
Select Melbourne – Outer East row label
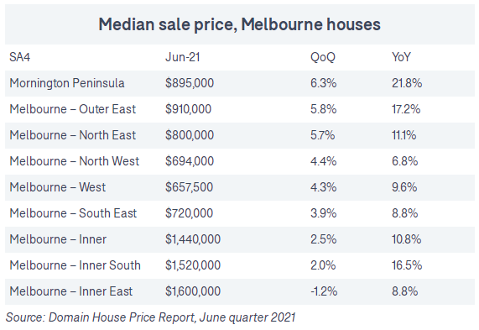pyautogui.click(x=72, y=109)
